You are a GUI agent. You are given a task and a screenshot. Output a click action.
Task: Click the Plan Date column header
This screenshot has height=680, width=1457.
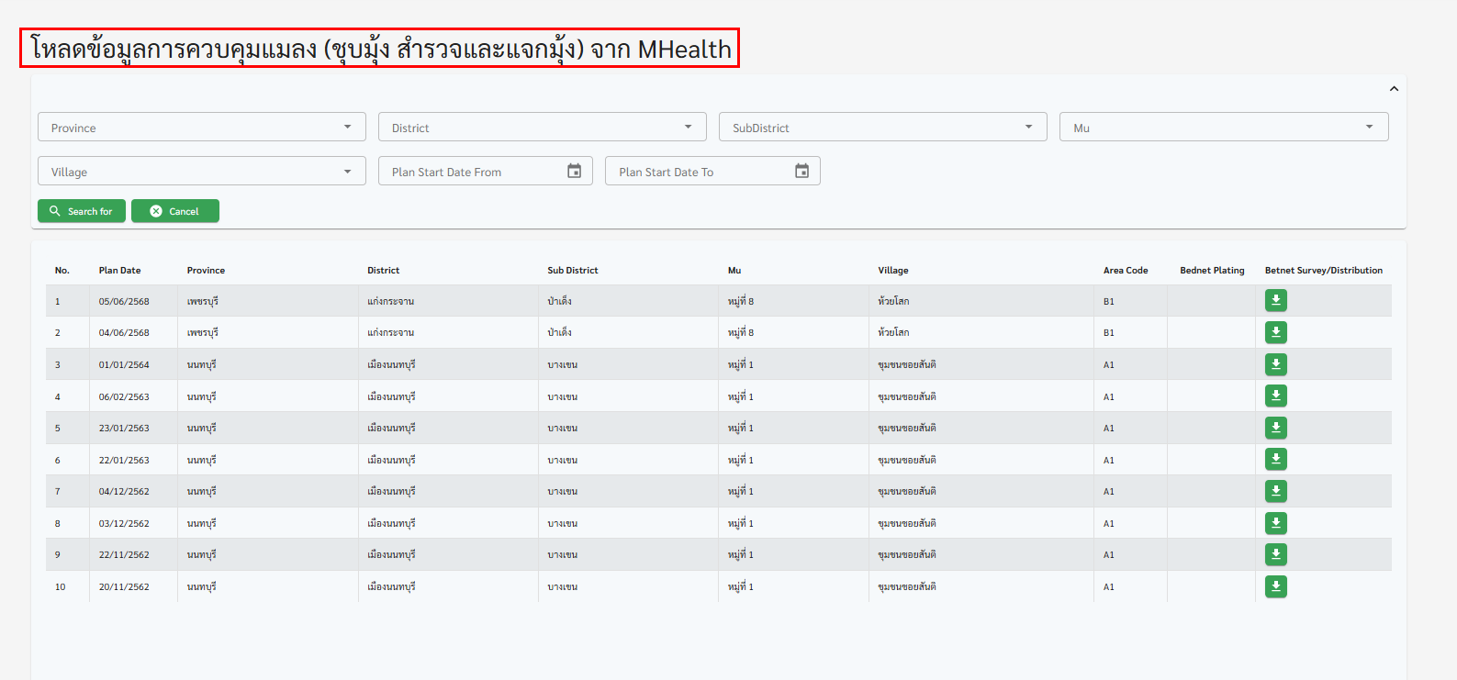coord(120,271)
